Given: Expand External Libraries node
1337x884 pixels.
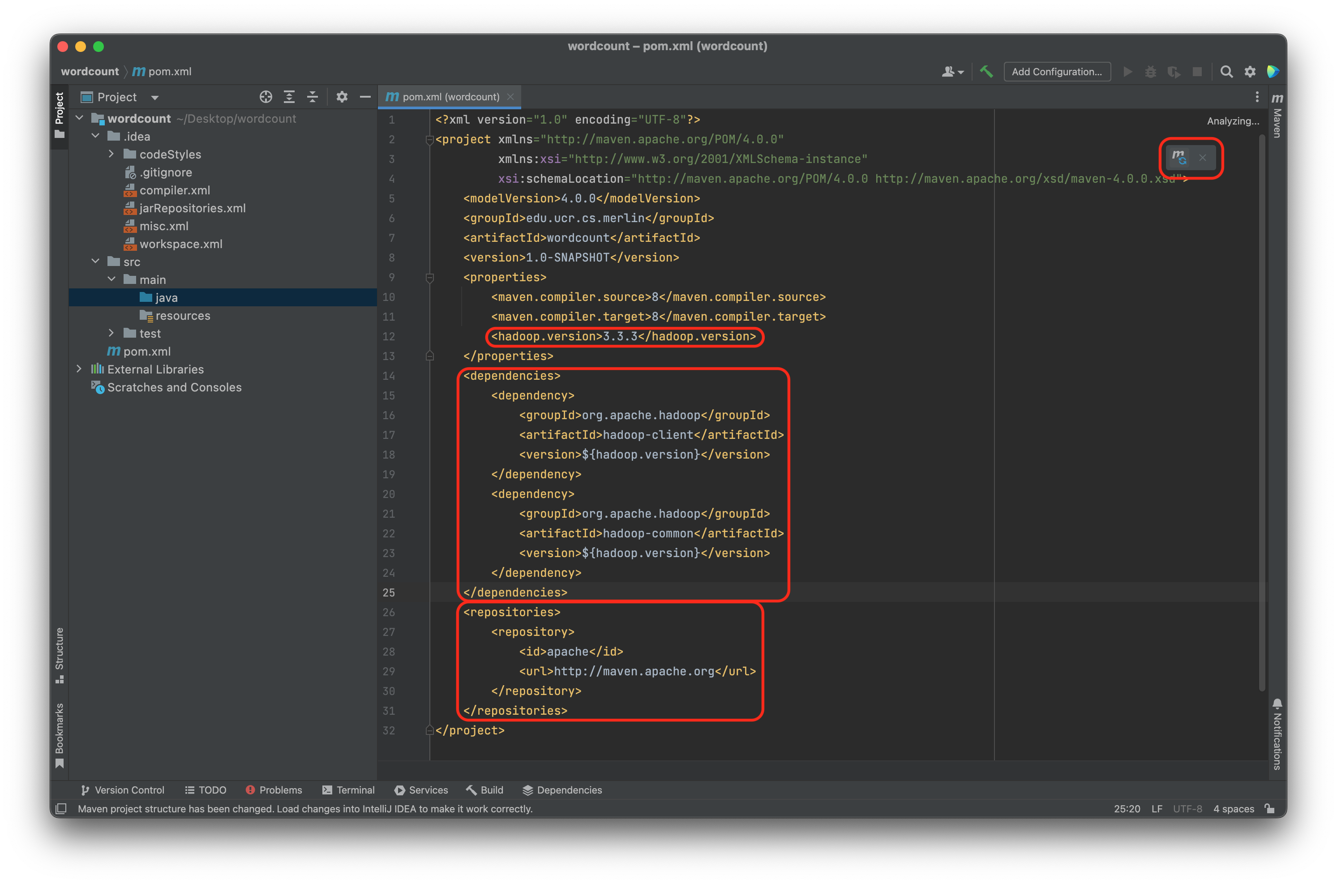Looking at the screenshot, I should pyautogui.click(x=79, y=369).
